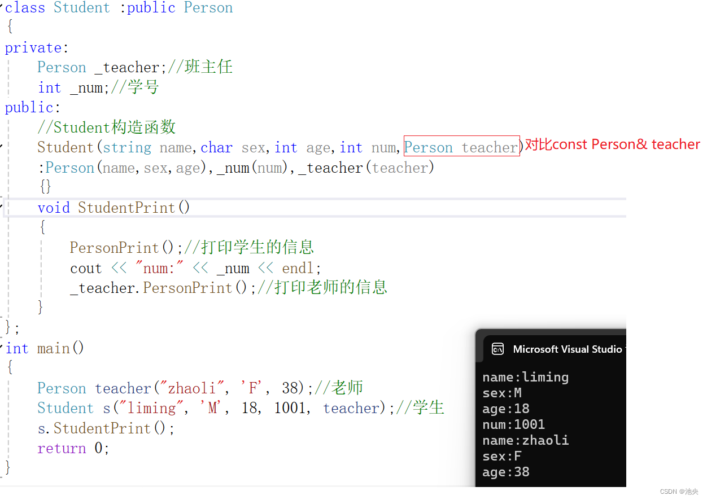
Task: Click the 'class Student' declaration text
Action: (x=58, y=8)
